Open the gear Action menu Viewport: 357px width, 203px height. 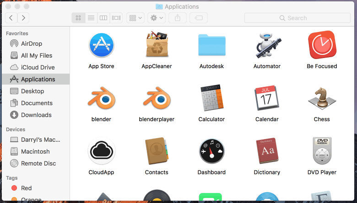pos(157,18)
